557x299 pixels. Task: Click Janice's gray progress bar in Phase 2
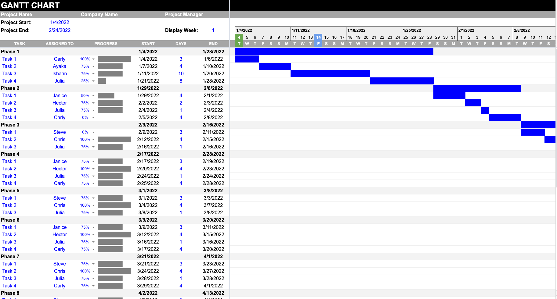point(106,95)
